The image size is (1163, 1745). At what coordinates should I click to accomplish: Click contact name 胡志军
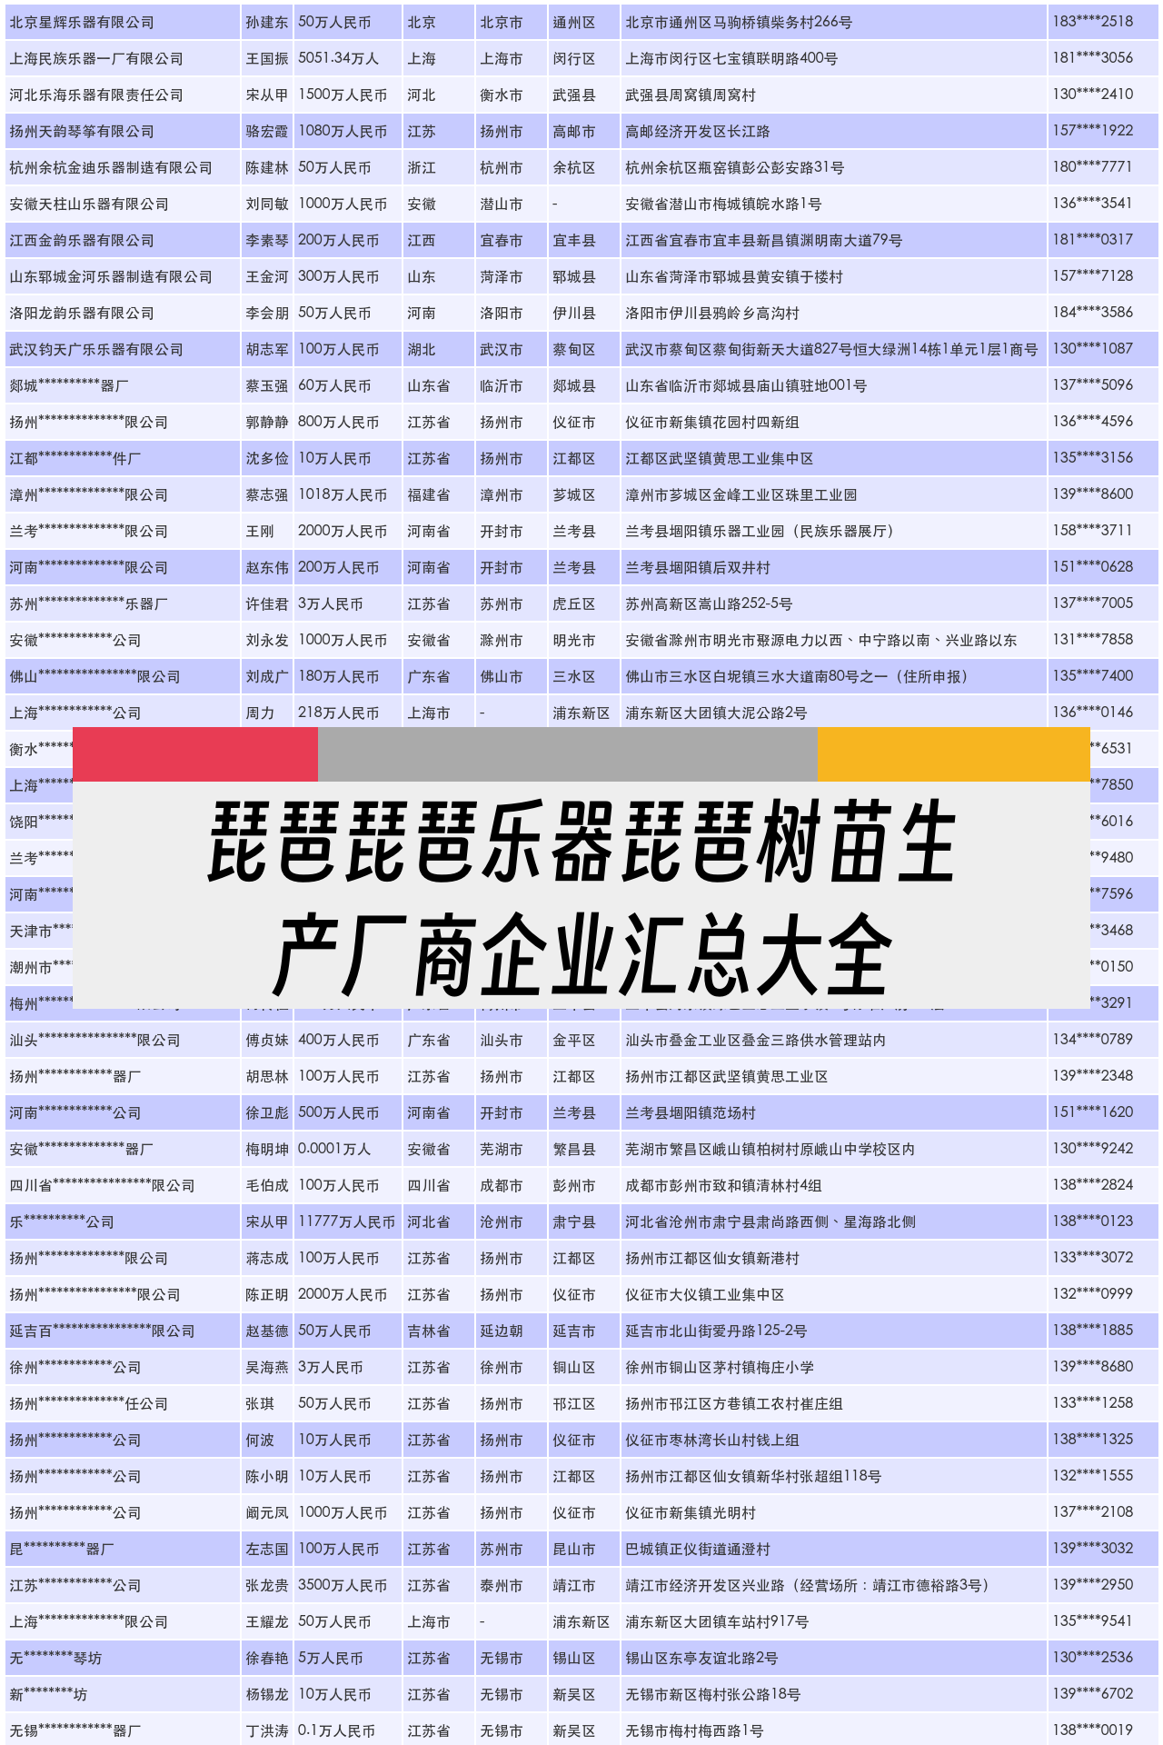tap(267, 349)
